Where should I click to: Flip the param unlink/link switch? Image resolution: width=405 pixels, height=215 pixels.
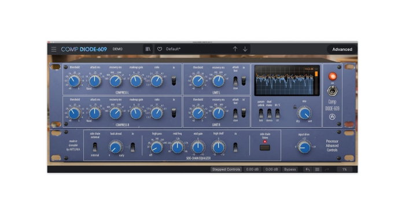click(x=261, y=113)
